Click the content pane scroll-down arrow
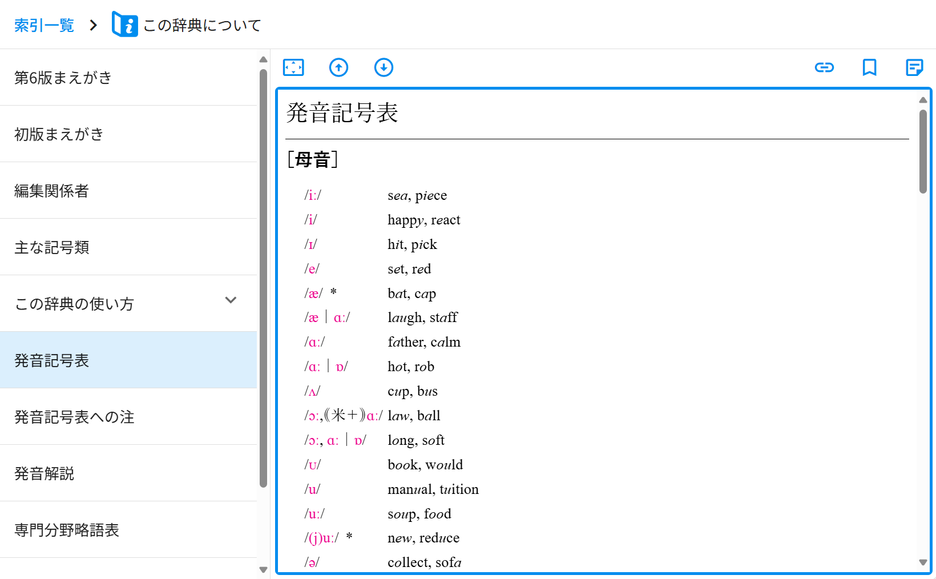Image resolution: width=936 pixels, height=579 pixels. tap(923, 562)
